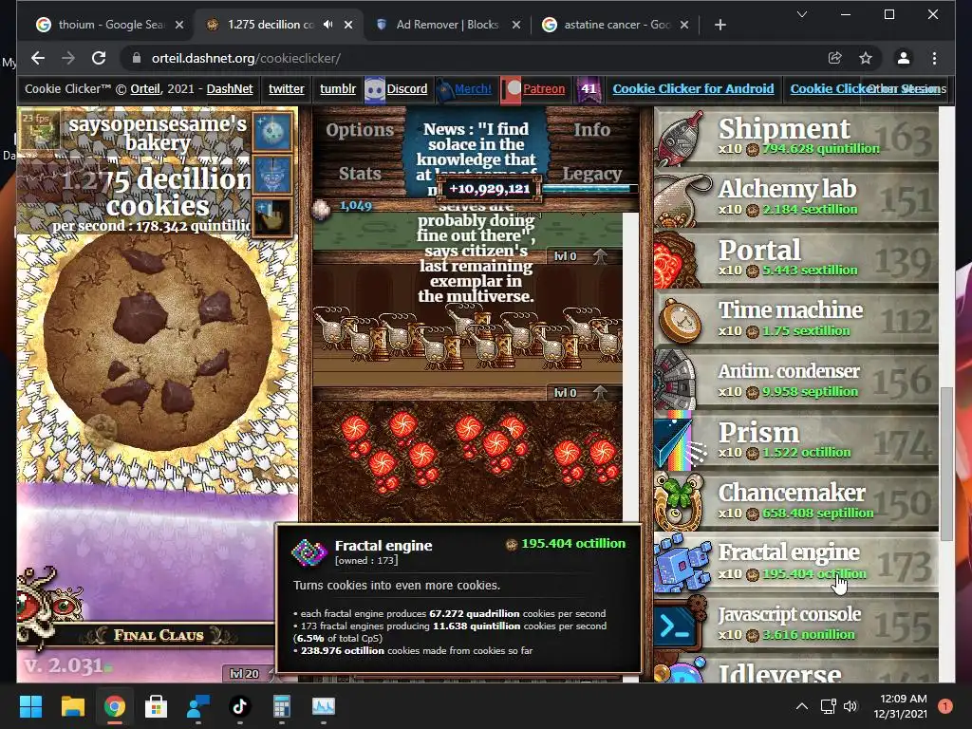Open Windows Start menu
The image size is (972, 729).
click(30, 706)
